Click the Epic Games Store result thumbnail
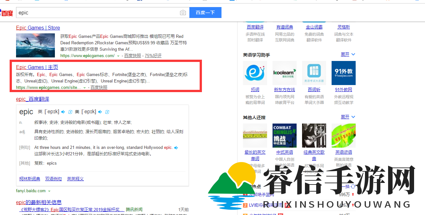The image size is (425, 215). 35,45
